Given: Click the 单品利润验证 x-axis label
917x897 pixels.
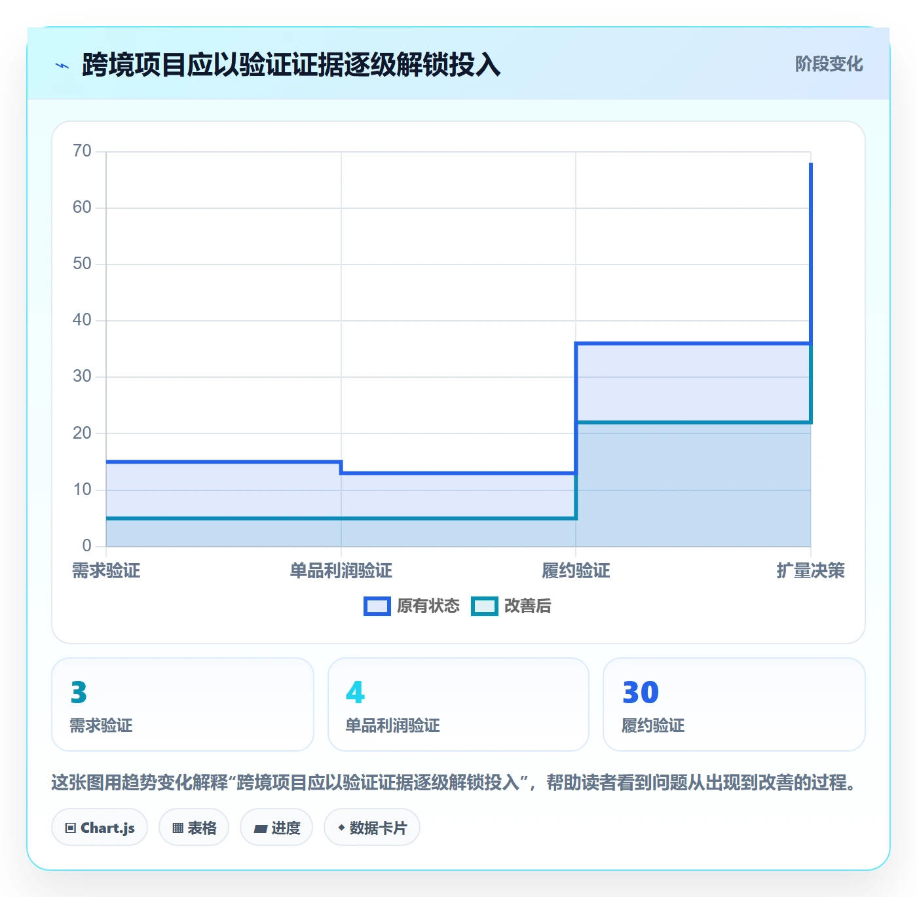Looking at the screenshot, I should [341, 571].
